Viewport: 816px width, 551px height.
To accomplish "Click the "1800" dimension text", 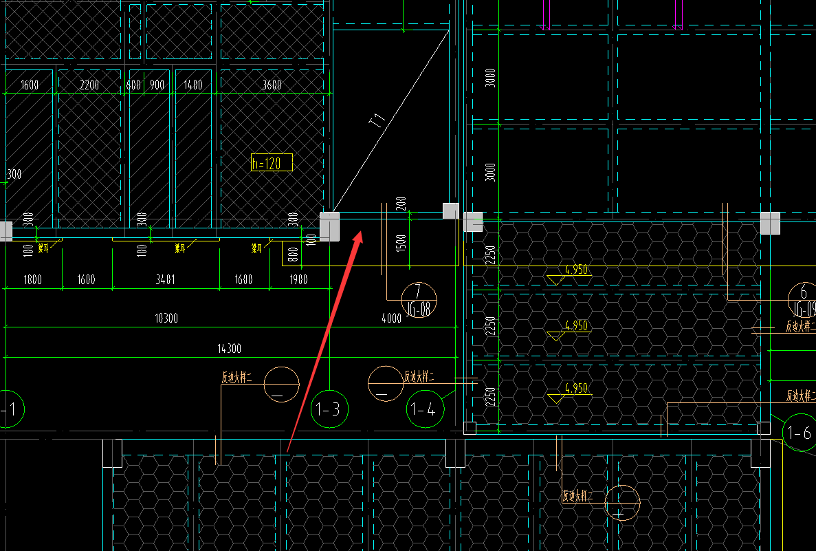I will 33,280.
